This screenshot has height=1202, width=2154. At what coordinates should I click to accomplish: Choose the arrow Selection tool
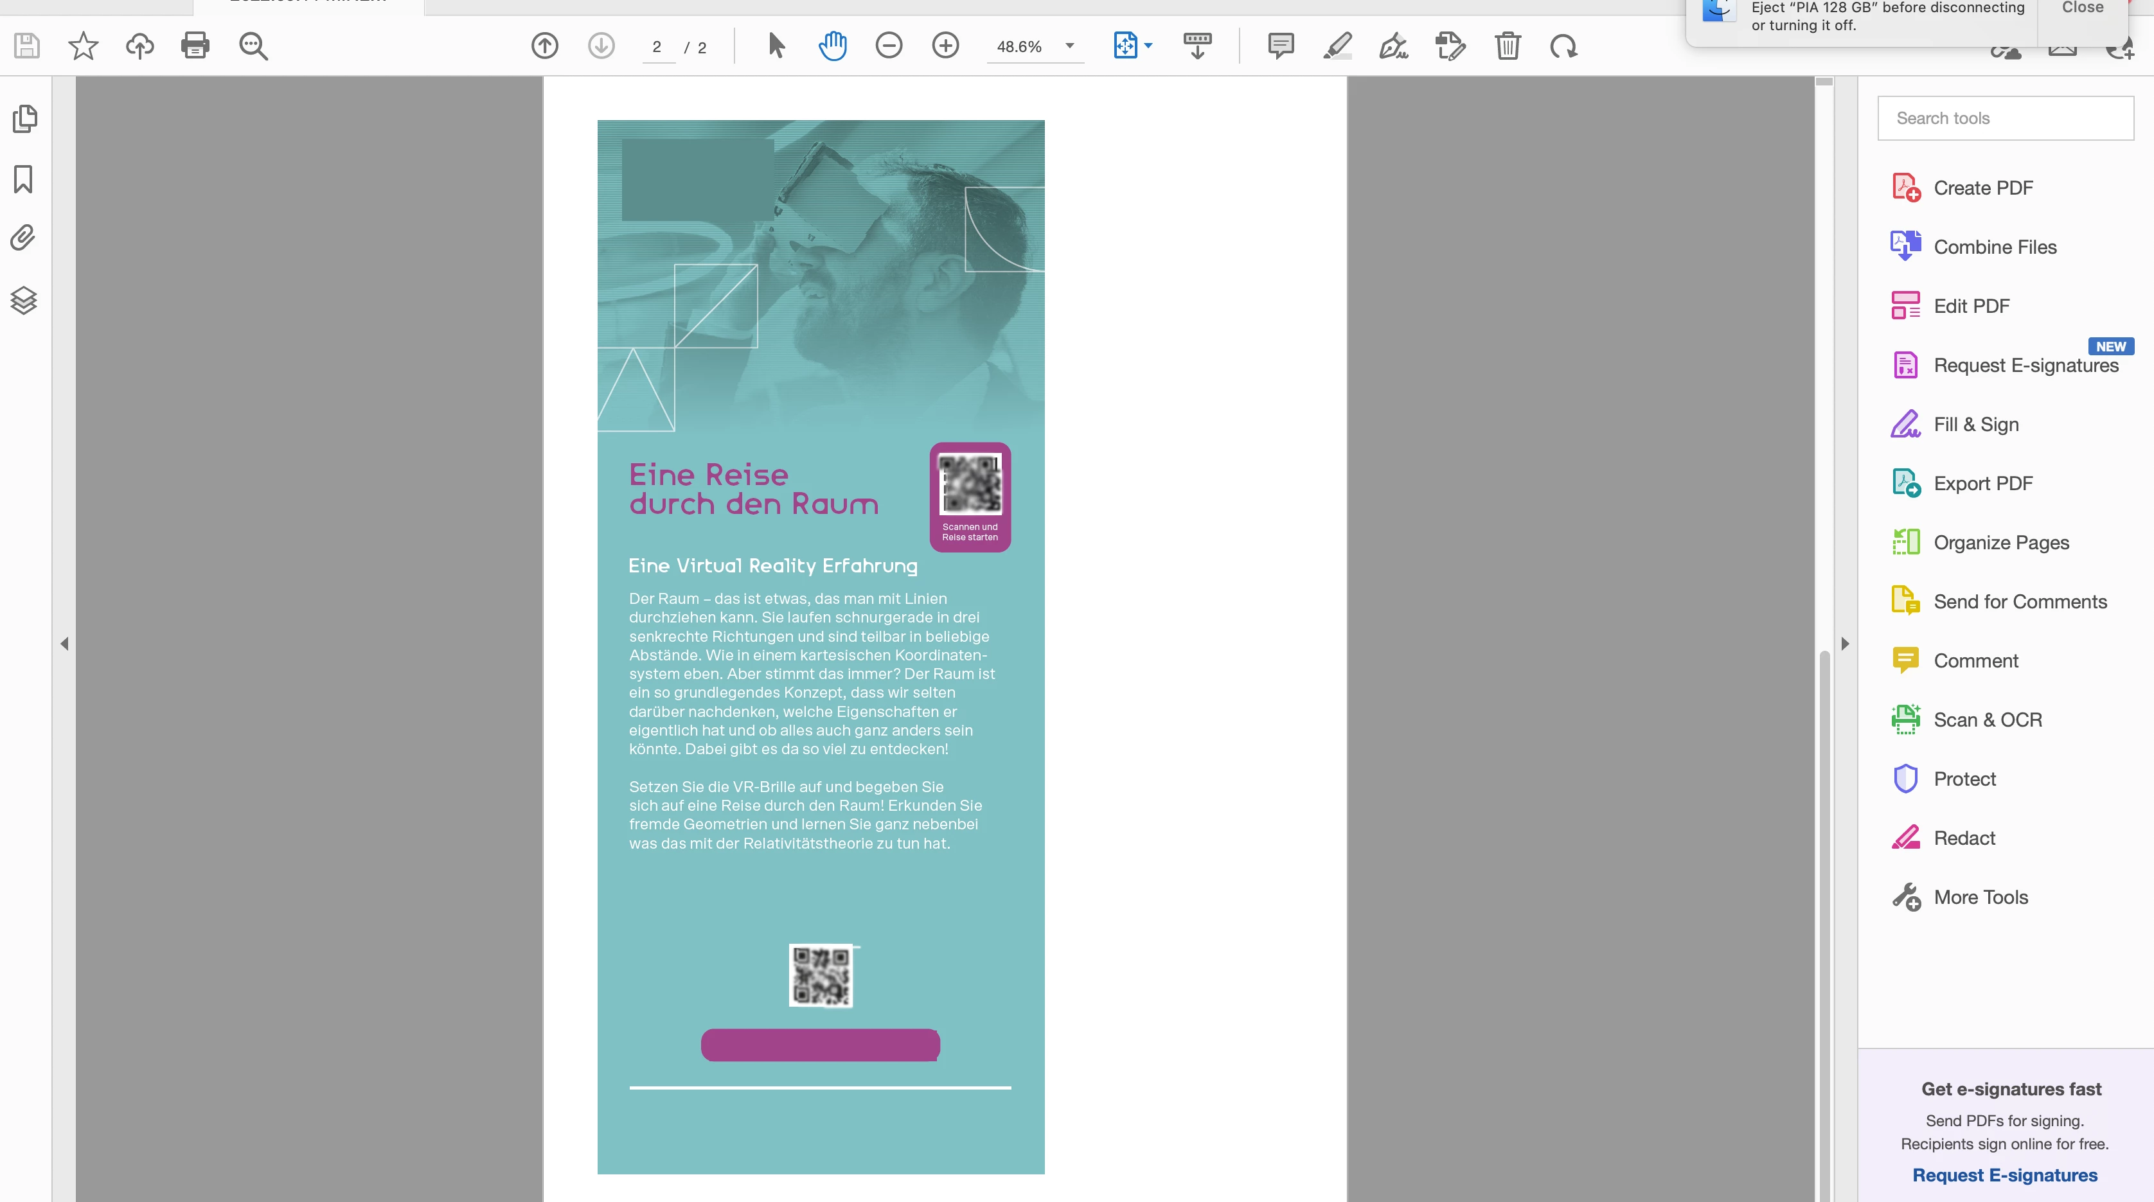click(x=776, y=45)
